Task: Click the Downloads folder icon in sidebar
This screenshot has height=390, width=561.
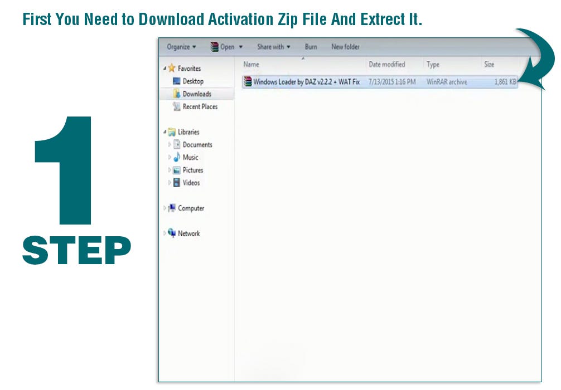Action: pyautogui.click(x=176, y=94)
